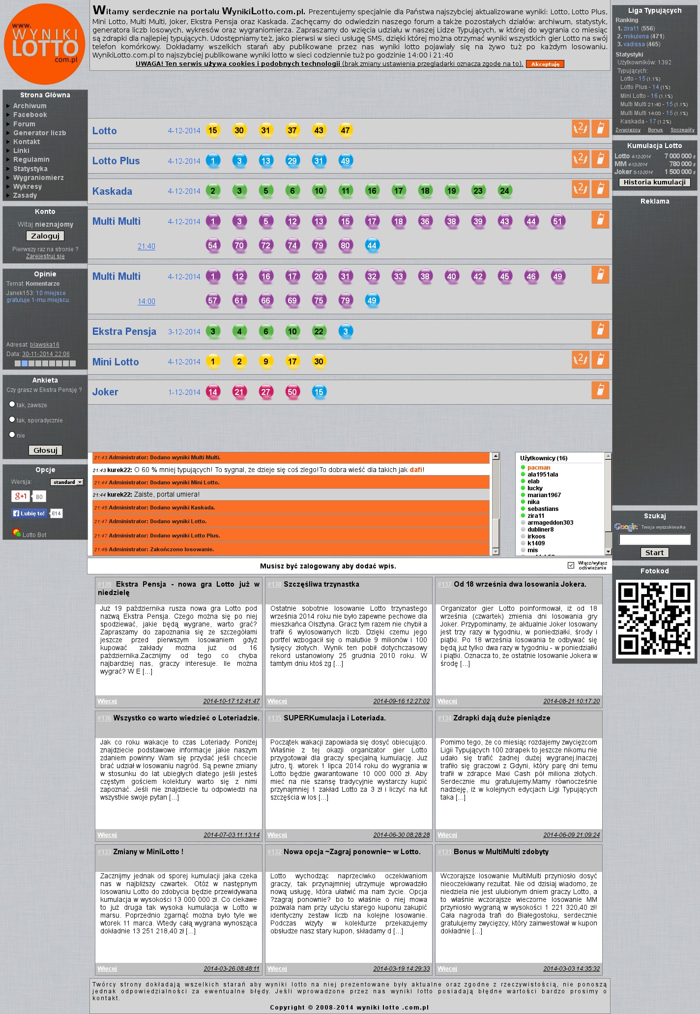Open the Kontakt menu item

coord(27,142)
